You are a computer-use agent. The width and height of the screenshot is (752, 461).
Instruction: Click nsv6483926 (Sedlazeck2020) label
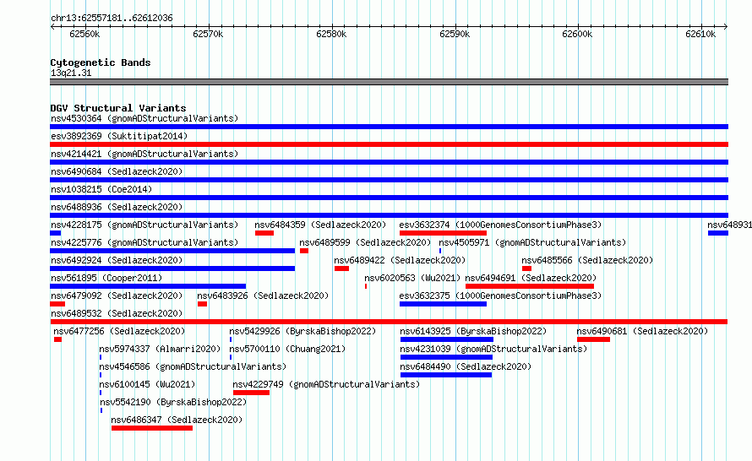[263, 296]
